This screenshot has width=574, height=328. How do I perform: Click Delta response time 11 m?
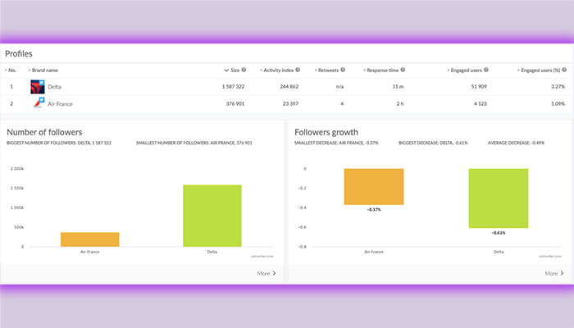[398, 87]
